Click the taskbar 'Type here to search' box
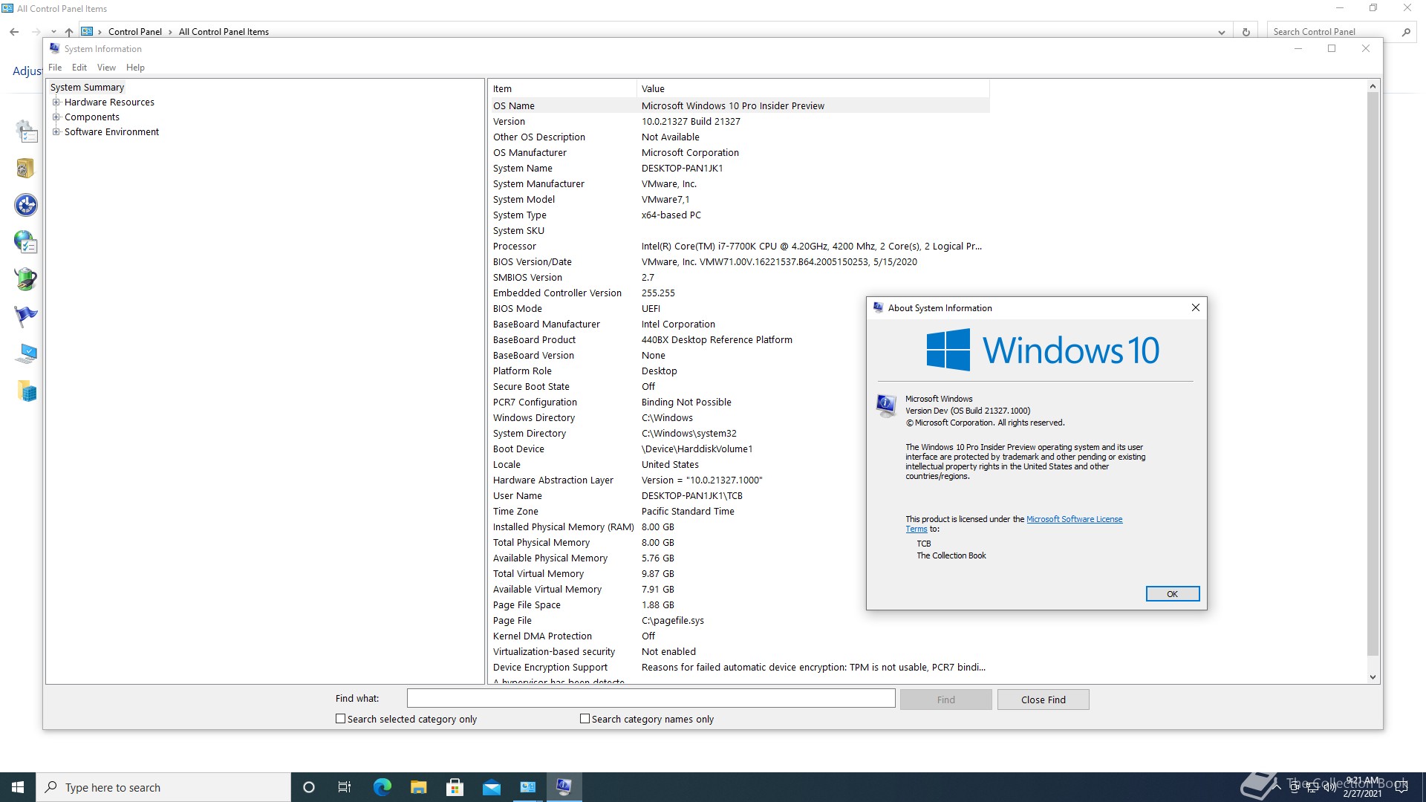Image resolution: width=1426 pixels, height=802 pixels. click(x=163, y=787)
